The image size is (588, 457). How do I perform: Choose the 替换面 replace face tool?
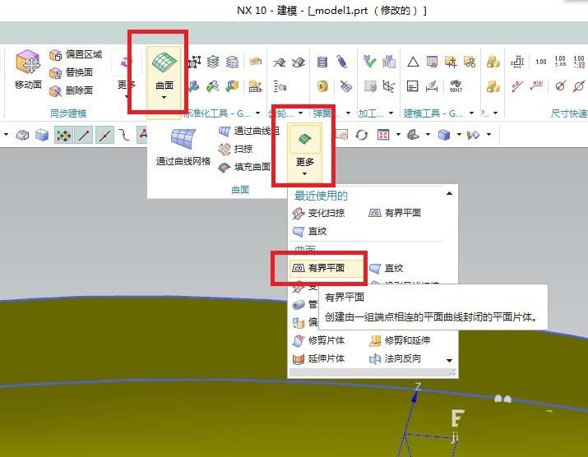(x=71, y=72)
